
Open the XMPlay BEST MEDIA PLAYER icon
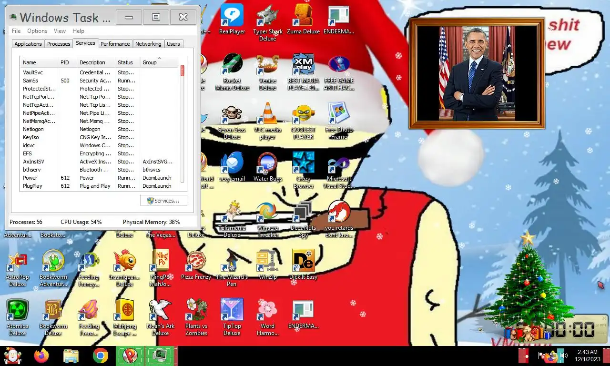(304, 72)
